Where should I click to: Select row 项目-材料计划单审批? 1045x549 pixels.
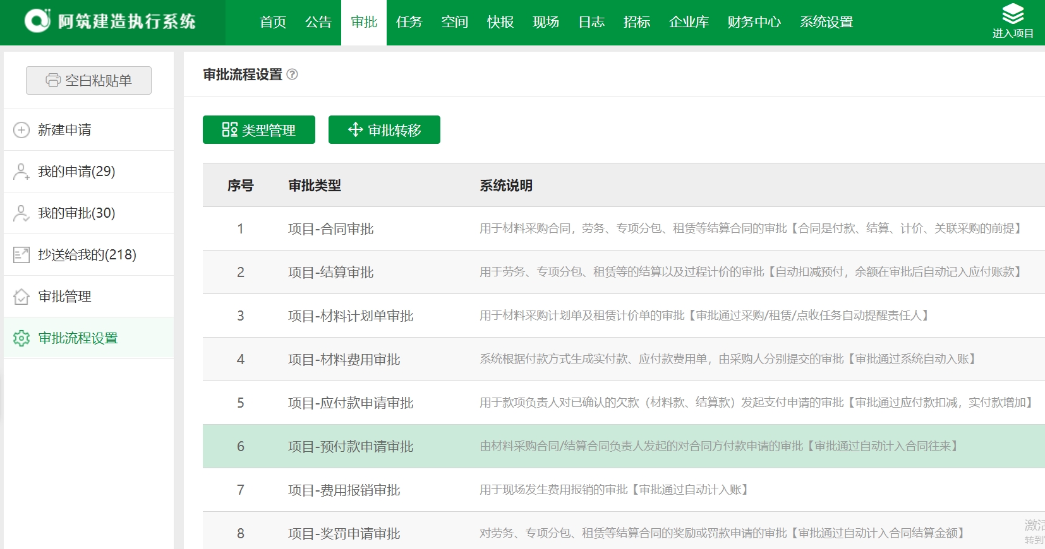pyautogui.click(x=624, y=316)
